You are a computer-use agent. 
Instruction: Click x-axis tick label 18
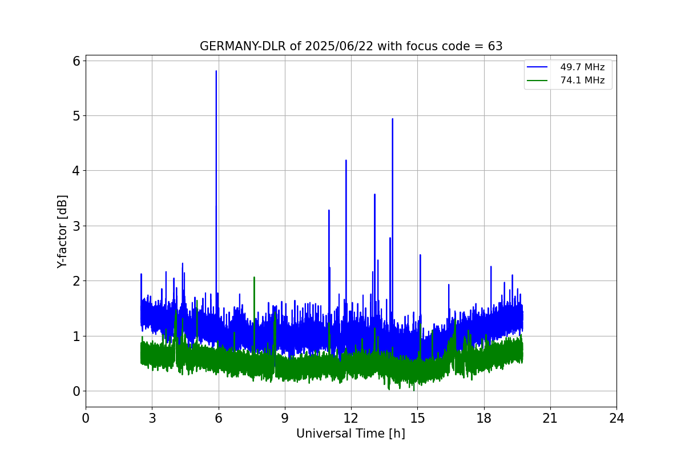click(x=484, y=419)
